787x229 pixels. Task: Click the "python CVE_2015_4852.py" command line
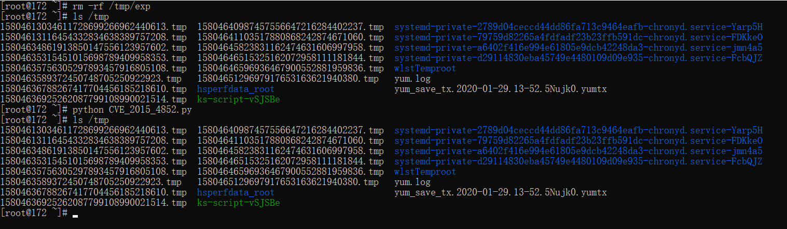pos(132,110)
